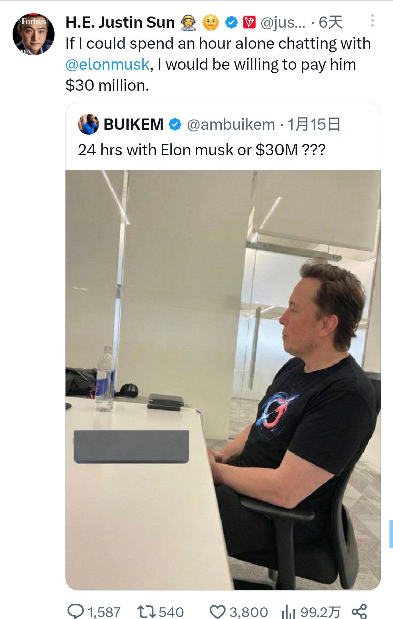Open the @ambuikem handle
Viewport: 393px width, 619px height.
(x=231, y=124)
